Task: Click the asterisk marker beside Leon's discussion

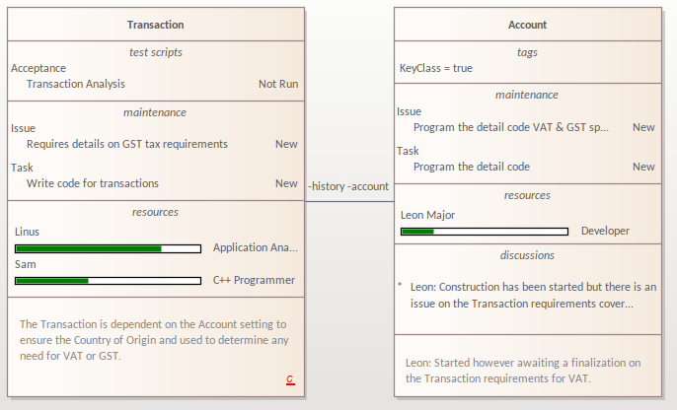Action: [x=400, y=286]
